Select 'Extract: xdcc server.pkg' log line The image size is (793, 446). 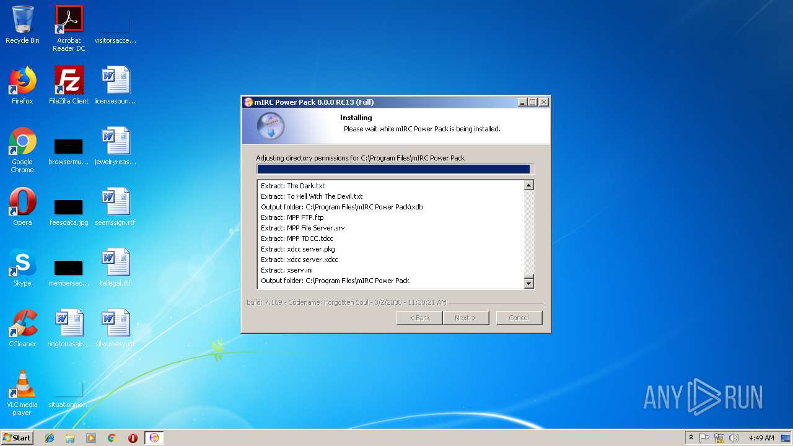tap(297, 249)
